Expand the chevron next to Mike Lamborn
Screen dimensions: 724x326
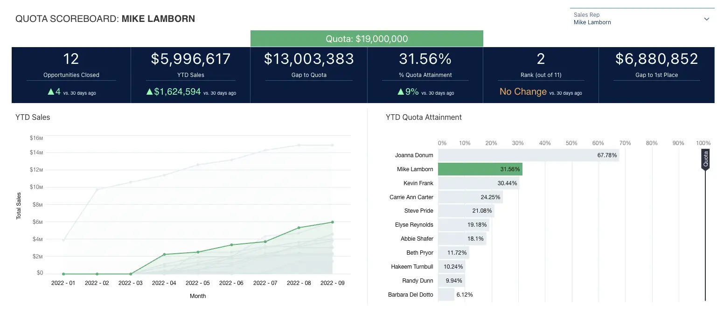click(707, 19)
